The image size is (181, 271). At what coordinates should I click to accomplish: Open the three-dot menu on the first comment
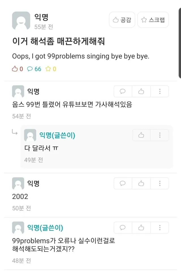(x=160, y=91)
